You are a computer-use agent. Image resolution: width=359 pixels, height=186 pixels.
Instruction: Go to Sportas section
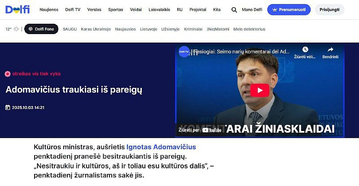coord(116,9)
